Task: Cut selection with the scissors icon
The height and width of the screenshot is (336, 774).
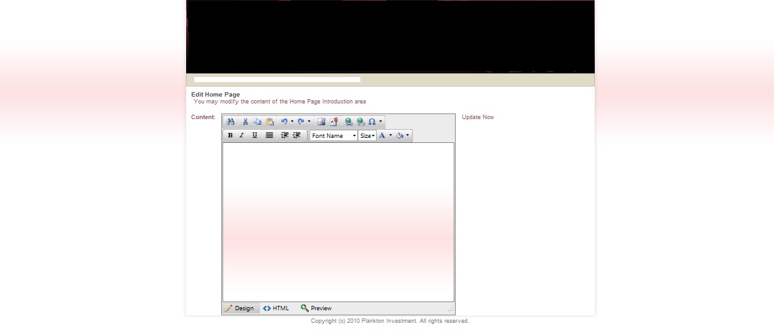Action: click(246, 122)
